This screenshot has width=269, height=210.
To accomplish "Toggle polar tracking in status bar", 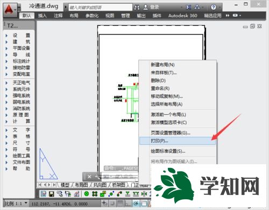I will click(x=136, y=204).
